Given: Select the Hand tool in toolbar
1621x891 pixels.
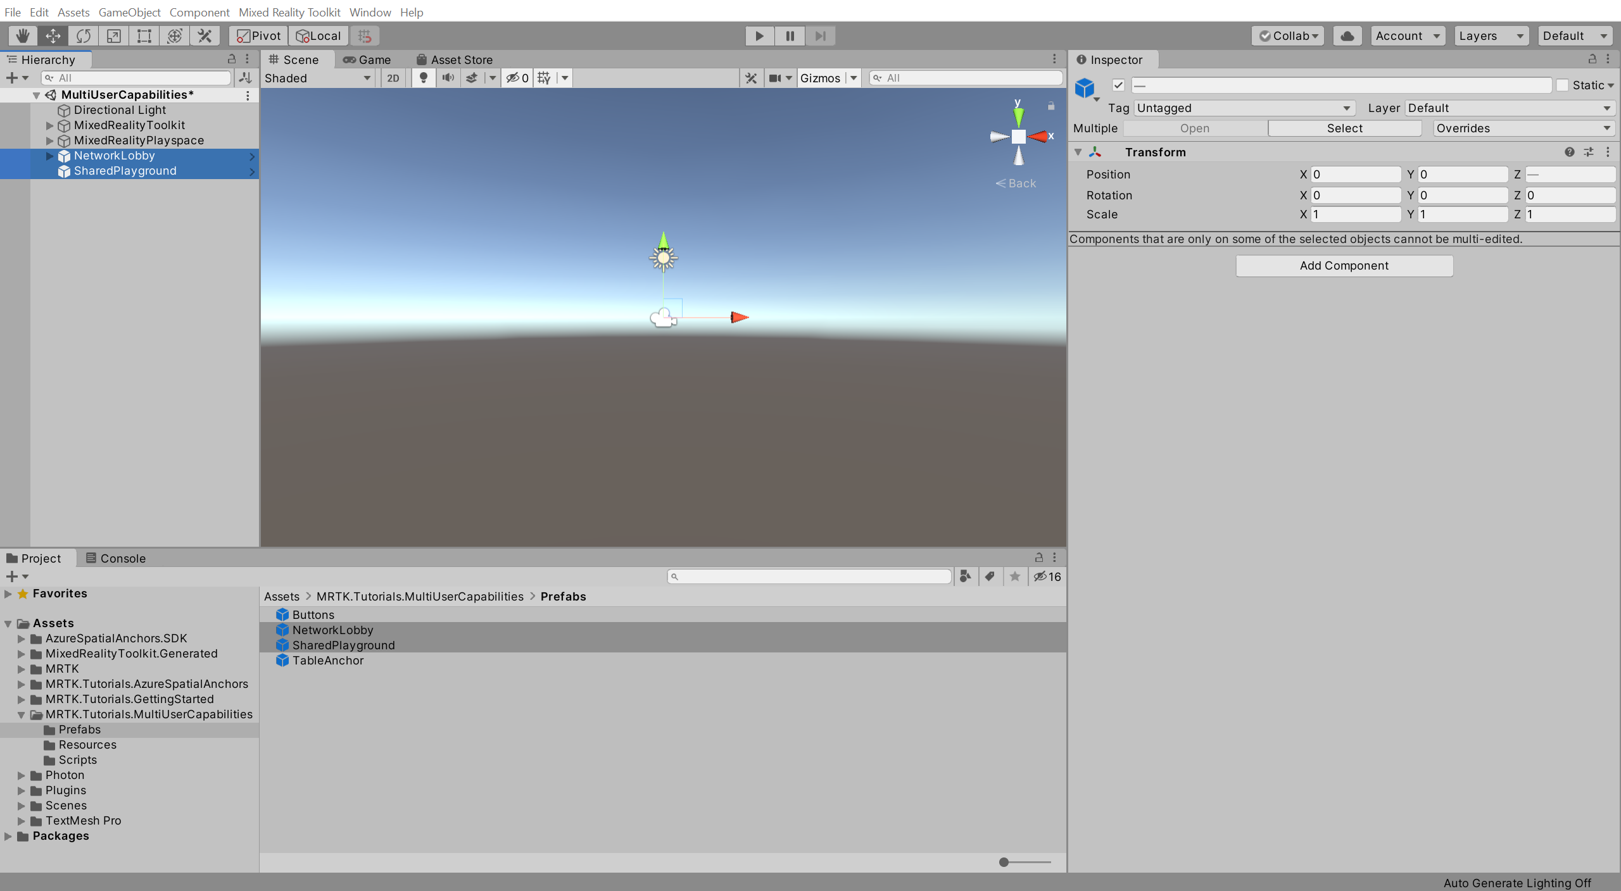Looking at the screenshot, I should click(22, 35).
